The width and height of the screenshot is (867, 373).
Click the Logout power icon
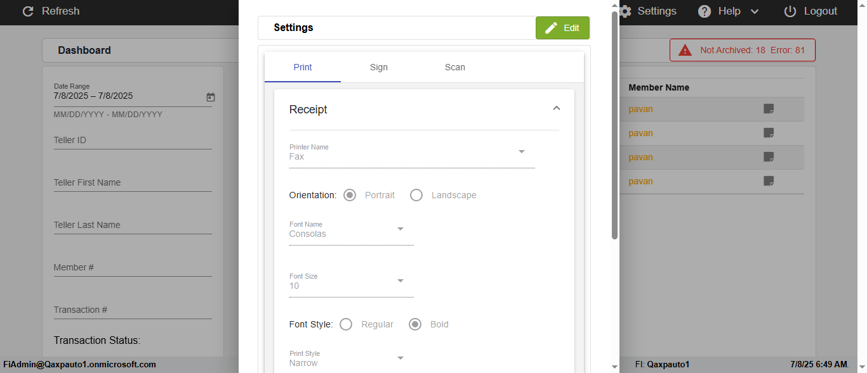coord(790,11)
